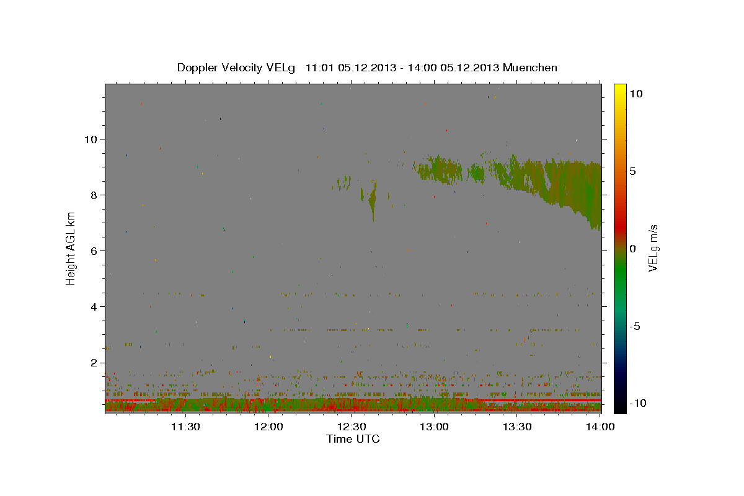Click the "Height AGL km" axis label
This screenshot has height=496, width=744.
[x=71, y=249]
